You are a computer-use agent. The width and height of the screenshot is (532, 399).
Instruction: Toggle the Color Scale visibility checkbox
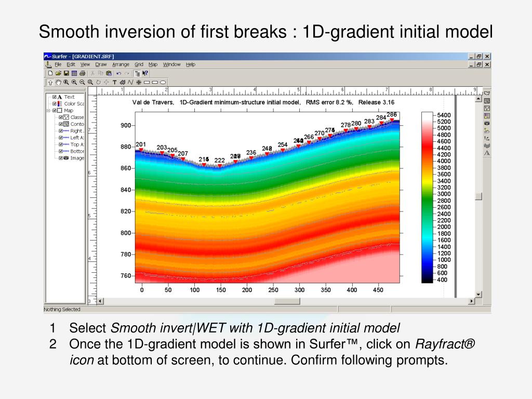(x=55, y=104)
